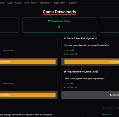Click download icon next to Game Client Full title
Viewport: 119px width, 117px height.
point(65,38)
